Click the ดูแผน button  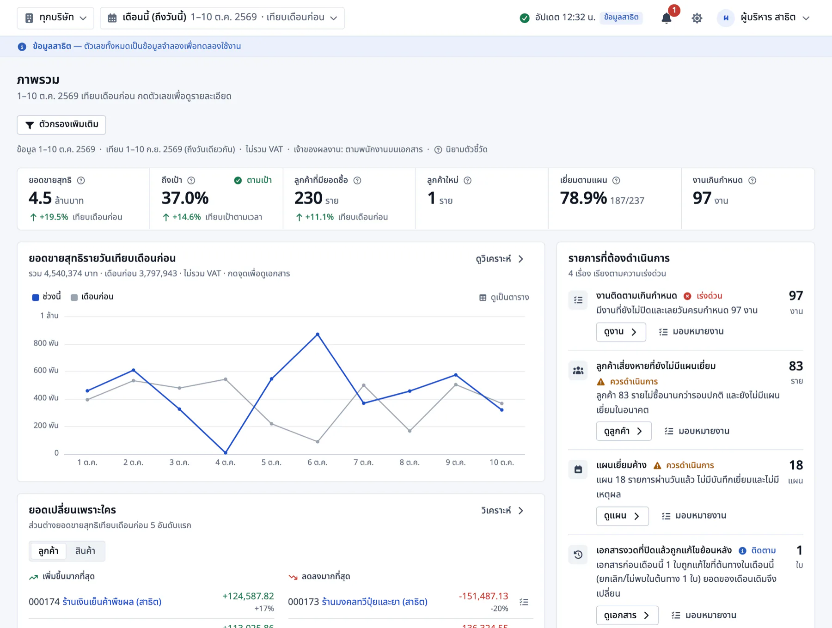[622, 516]
